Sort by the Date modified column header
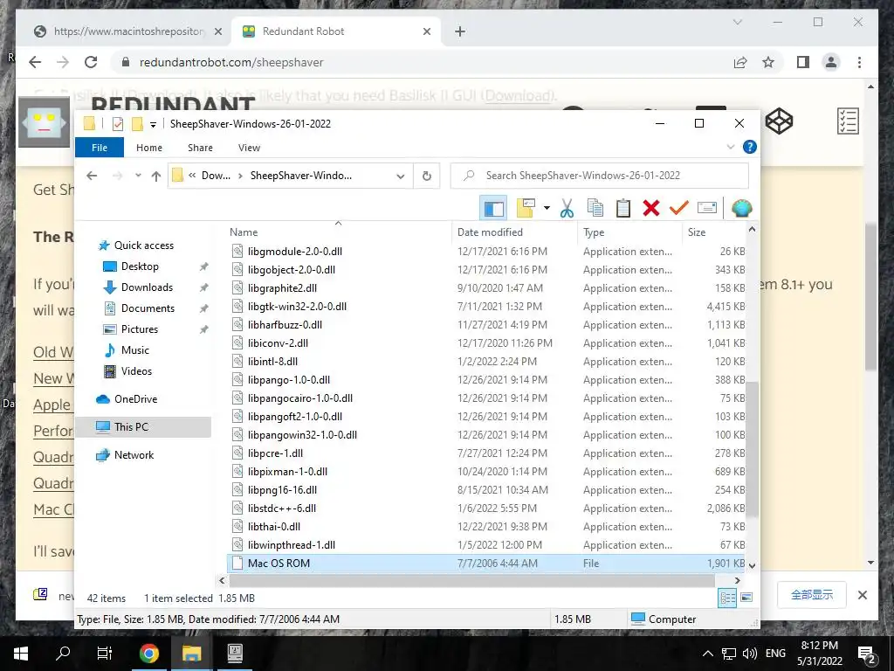The height and width of the screenshot is (671, 894). [x=490, y=232]
